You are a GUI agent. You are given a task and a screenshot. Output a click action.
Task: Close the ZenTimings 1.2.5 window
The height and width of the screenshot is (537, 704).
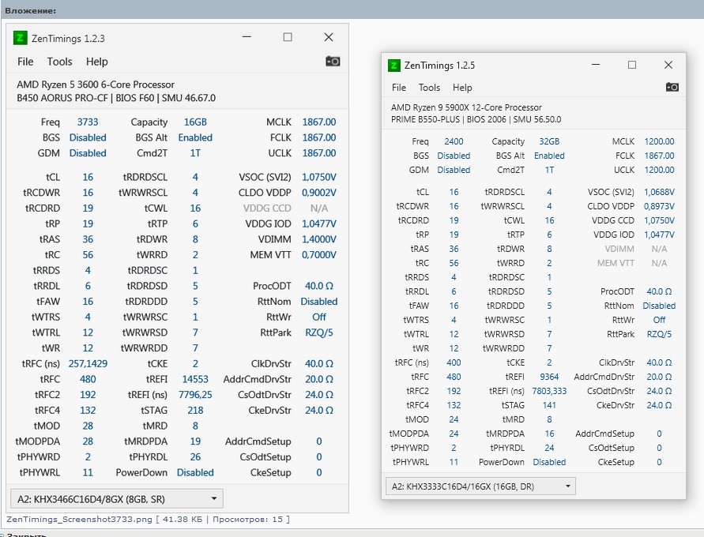[668, 65]
